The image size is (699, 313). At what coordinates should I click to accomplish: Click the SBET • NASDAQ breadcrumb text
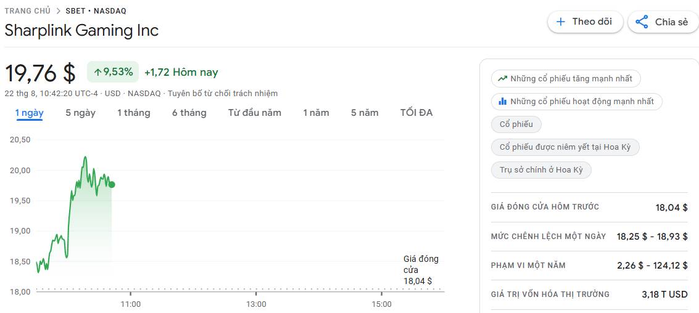[x=96, y=11]
